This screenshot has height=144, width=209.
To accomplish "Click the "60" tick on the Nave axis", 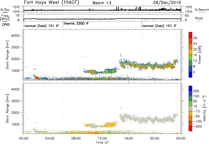I will pyautogui.click(x=187, y=16).
